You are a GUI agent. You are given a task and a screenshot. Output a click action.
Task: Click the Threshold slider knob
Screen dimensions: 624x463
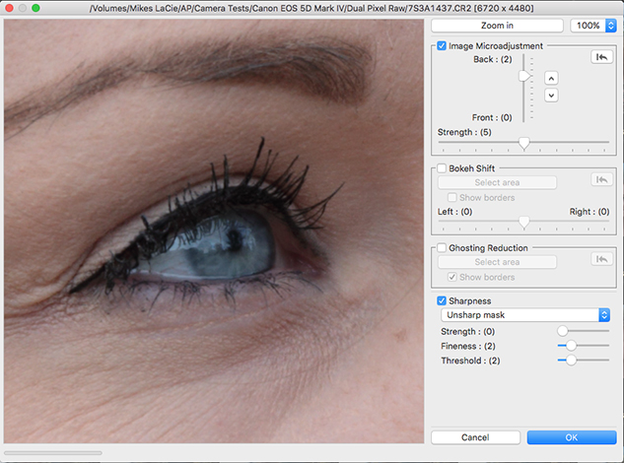coord(571,360)
